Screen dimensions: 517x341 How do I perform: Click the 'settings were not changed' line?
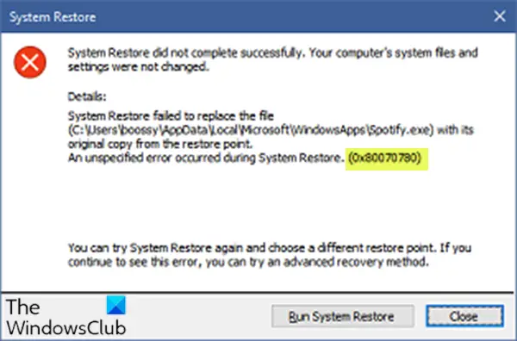(139, 67)
